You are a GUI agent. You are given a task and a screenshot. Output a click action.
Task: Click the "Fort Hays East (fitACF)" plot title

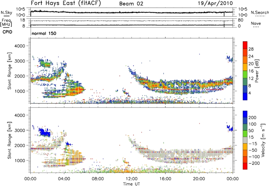[x=66, y=3]
